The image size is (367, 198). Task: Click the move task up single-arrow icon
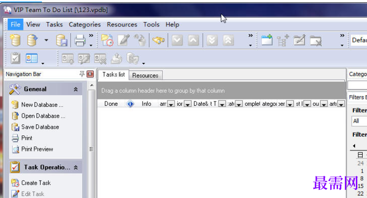193,40
